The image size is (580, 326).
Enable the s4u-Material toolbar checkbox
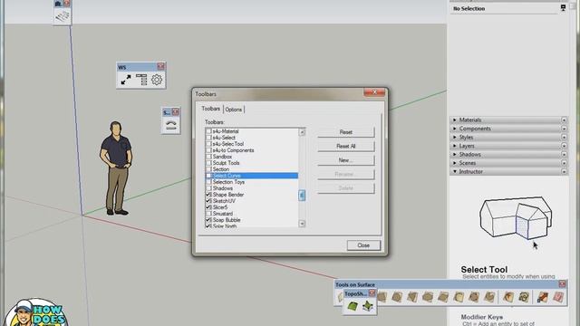[208, 131]
